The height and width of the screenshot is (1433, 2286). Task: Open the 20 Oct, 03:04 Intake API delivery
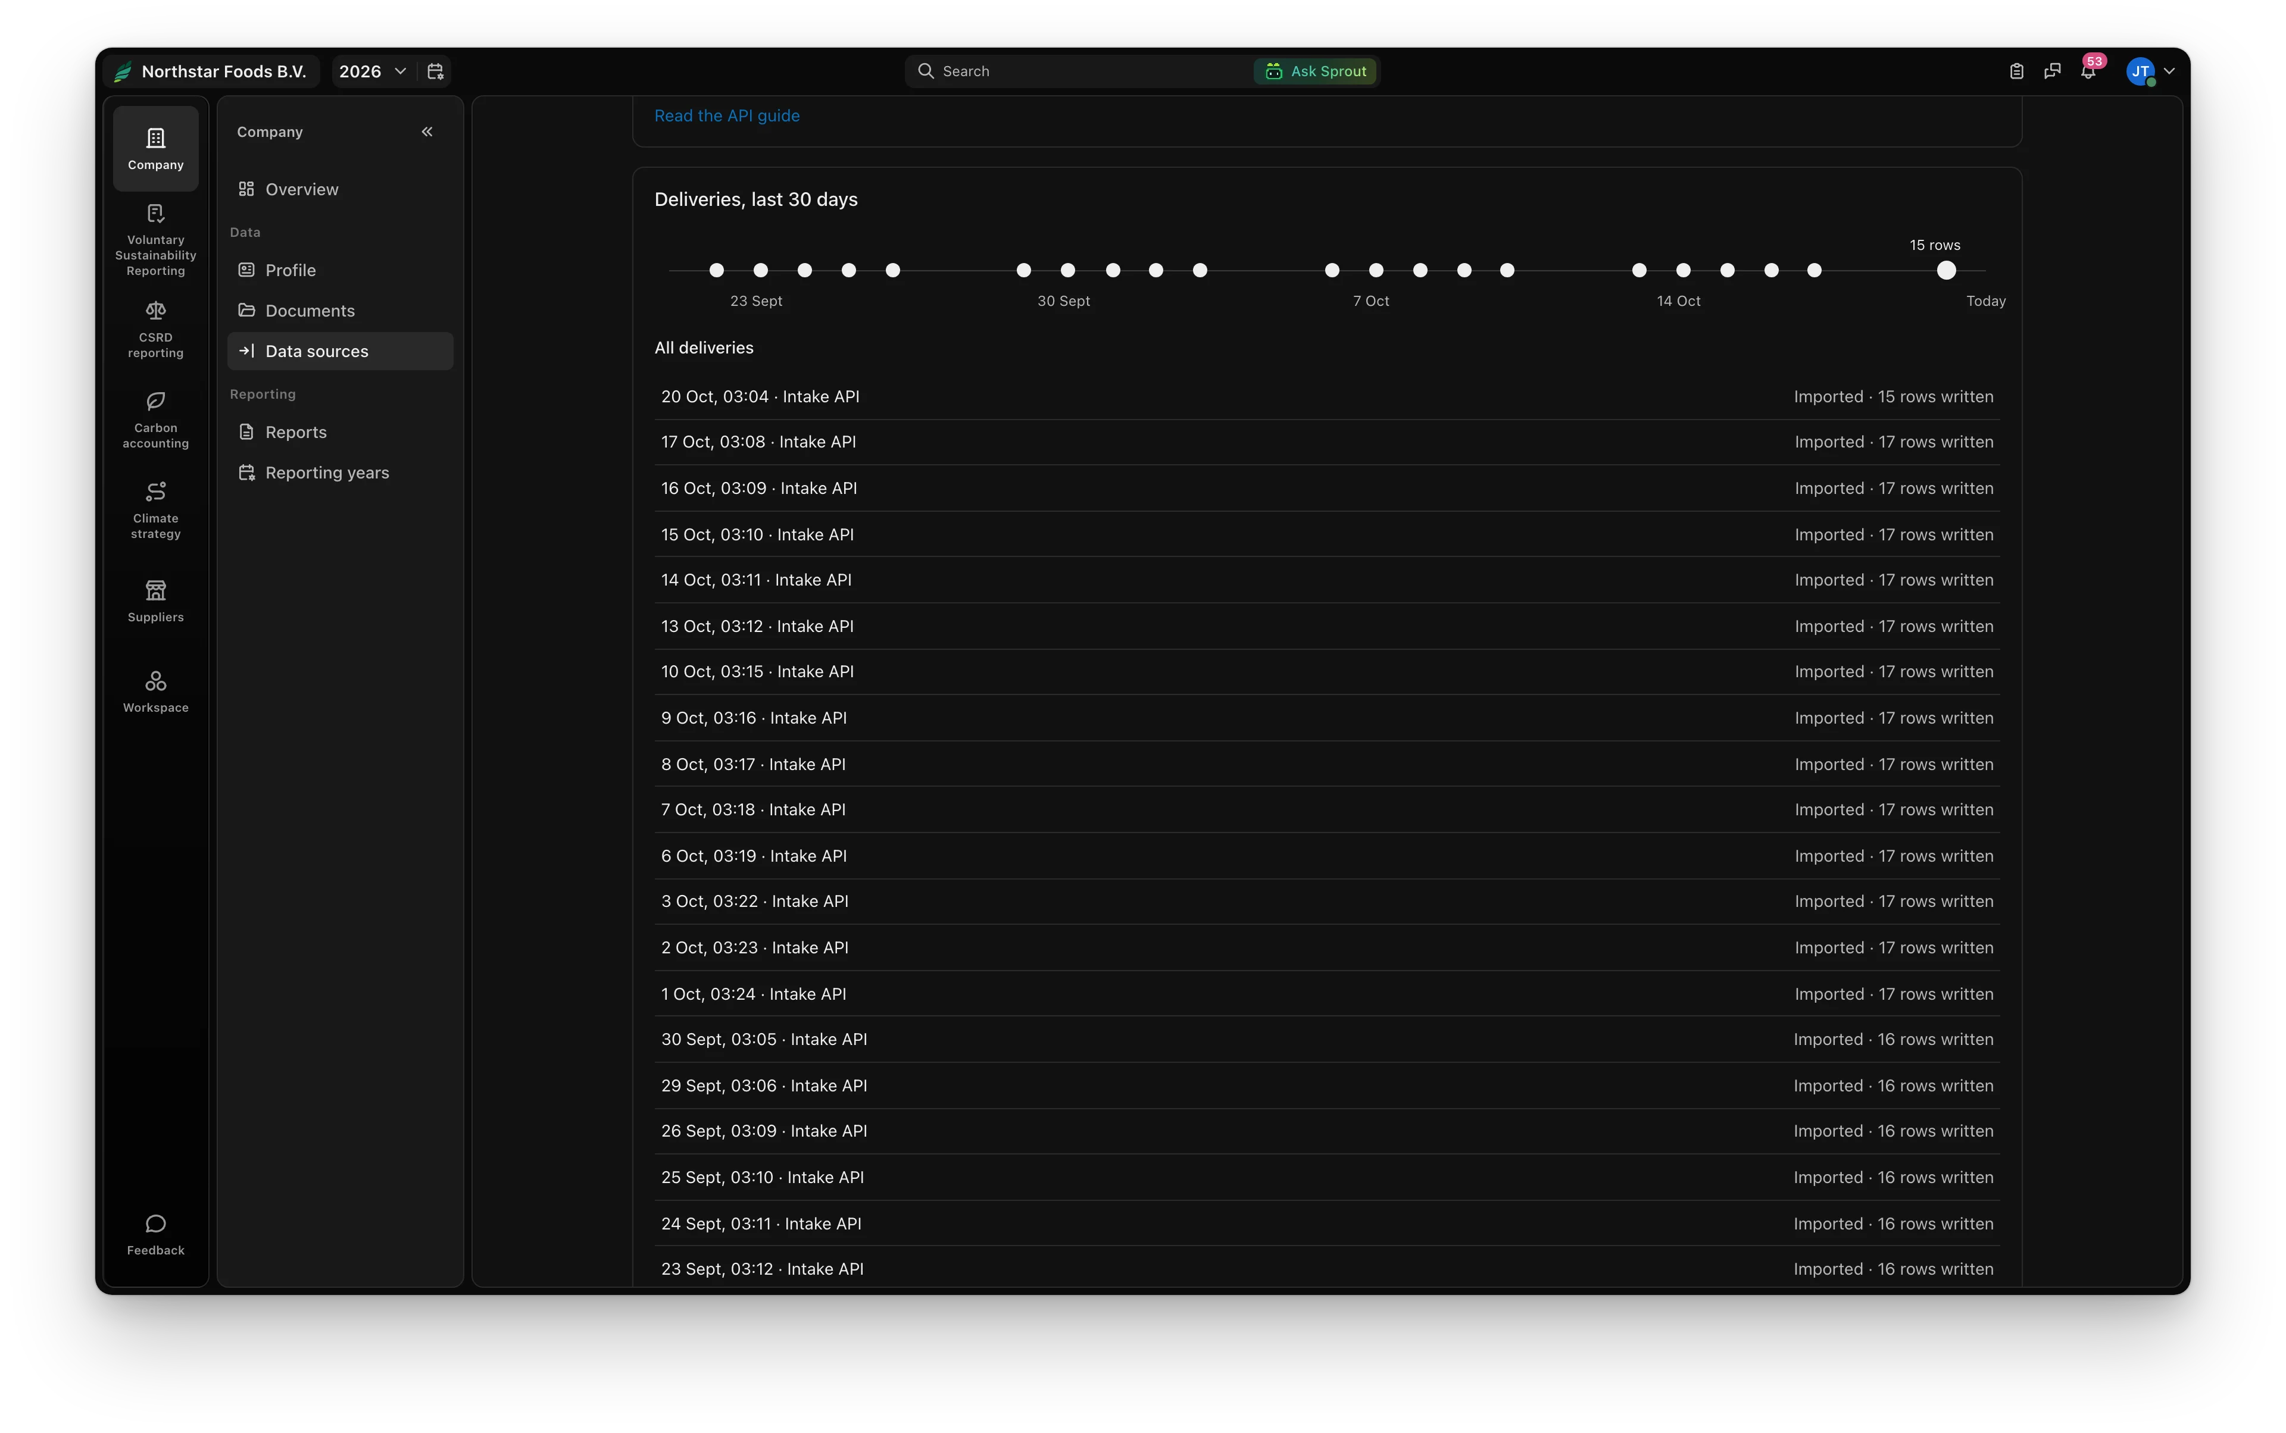coord(1328,397)
